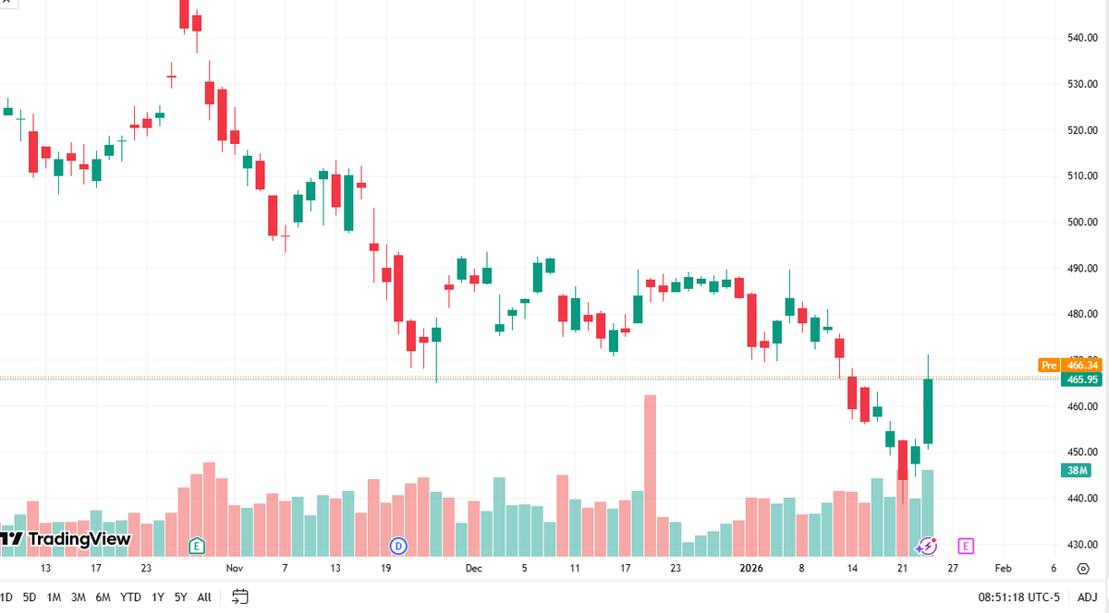Click the TradingView logo
Screen dimensions: 1109x613
pos(65,539)
